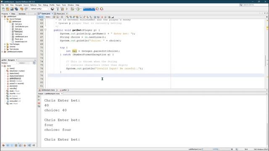Click the New Project toolbar icon
Image resolution: width=269 pixels, height=151 pixels.
(8, 9)
